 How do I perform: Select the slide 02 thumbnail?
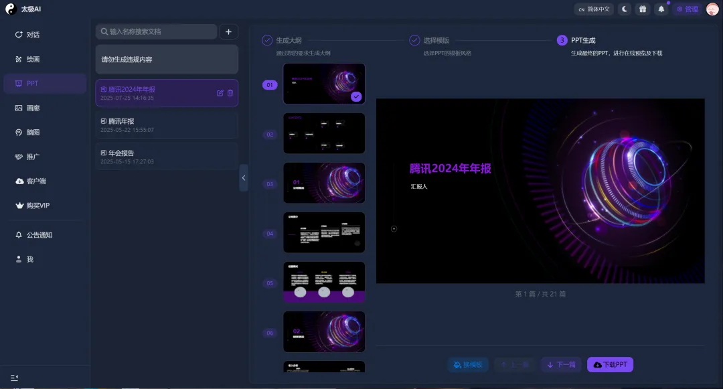click(x=324, y=133)
